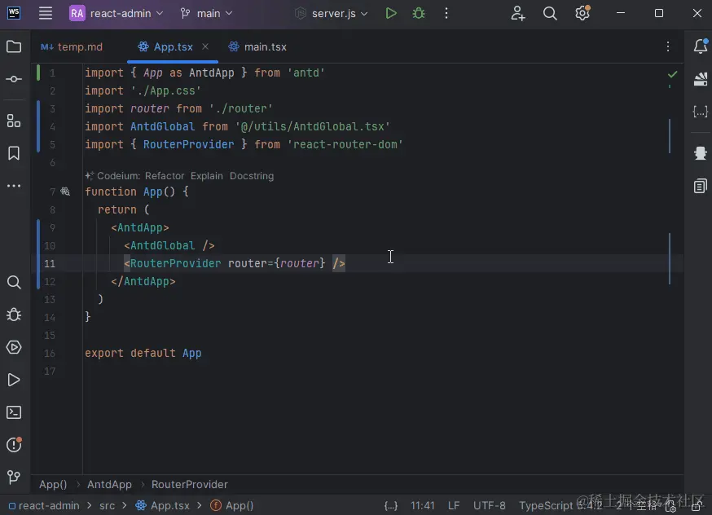
Task: Select App() in the editor breadcrumb
Action: (53, 484)
